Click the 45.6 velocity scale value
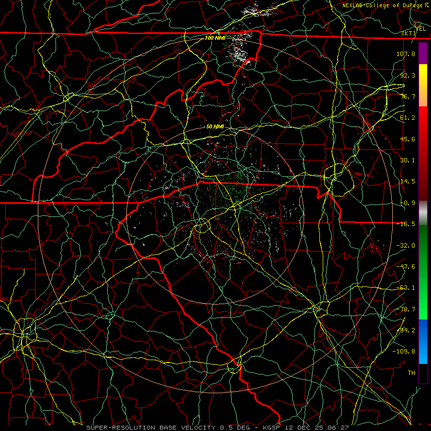The height and width of the screenshot is (431, 431). pos(408,139)
